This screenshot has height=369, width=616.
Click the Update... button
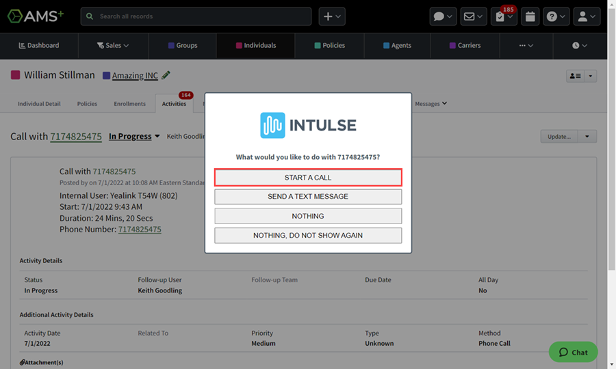coord(559,137)
